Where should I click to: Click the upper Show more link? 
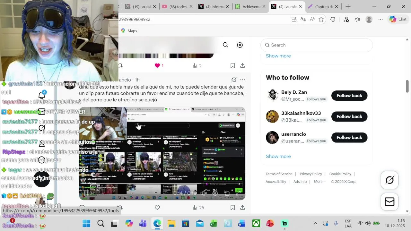(278, 56)
